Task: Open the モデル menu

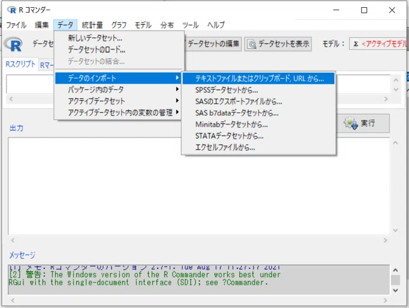Action: point(143,25)
